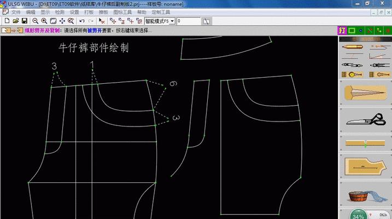Image resolution: width=392 pixels, height=219 pixels.
Task: Open the 显示 menu
Action: coord(45,12)
